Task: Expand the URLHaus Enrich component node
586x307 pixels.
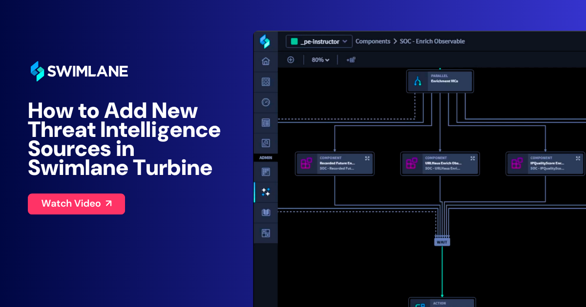Action: (472, 158)
